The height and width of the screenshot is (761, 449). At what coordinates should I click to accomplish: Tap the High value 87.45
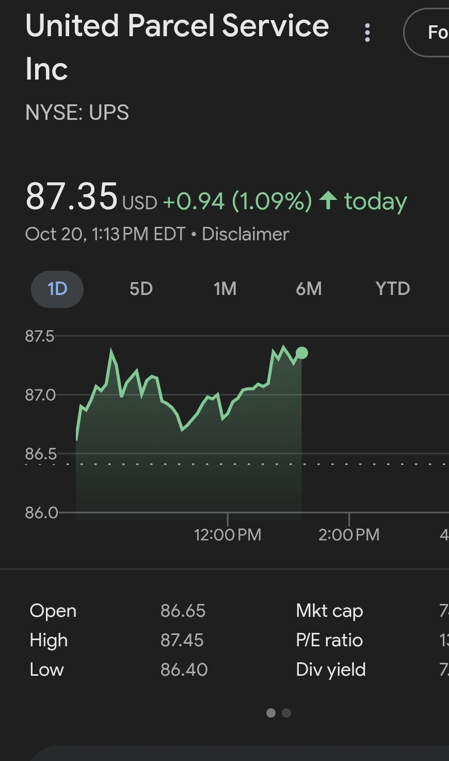(182, 640)
